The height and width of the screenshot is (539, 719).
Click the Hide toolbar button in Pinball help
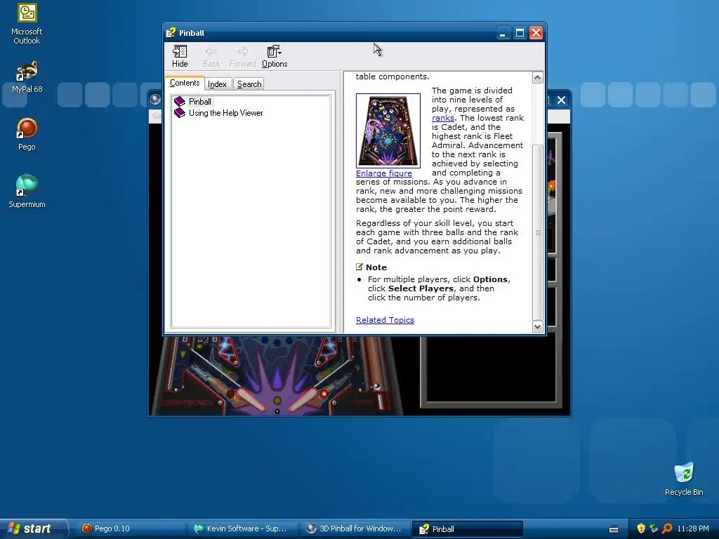(180, 57)
